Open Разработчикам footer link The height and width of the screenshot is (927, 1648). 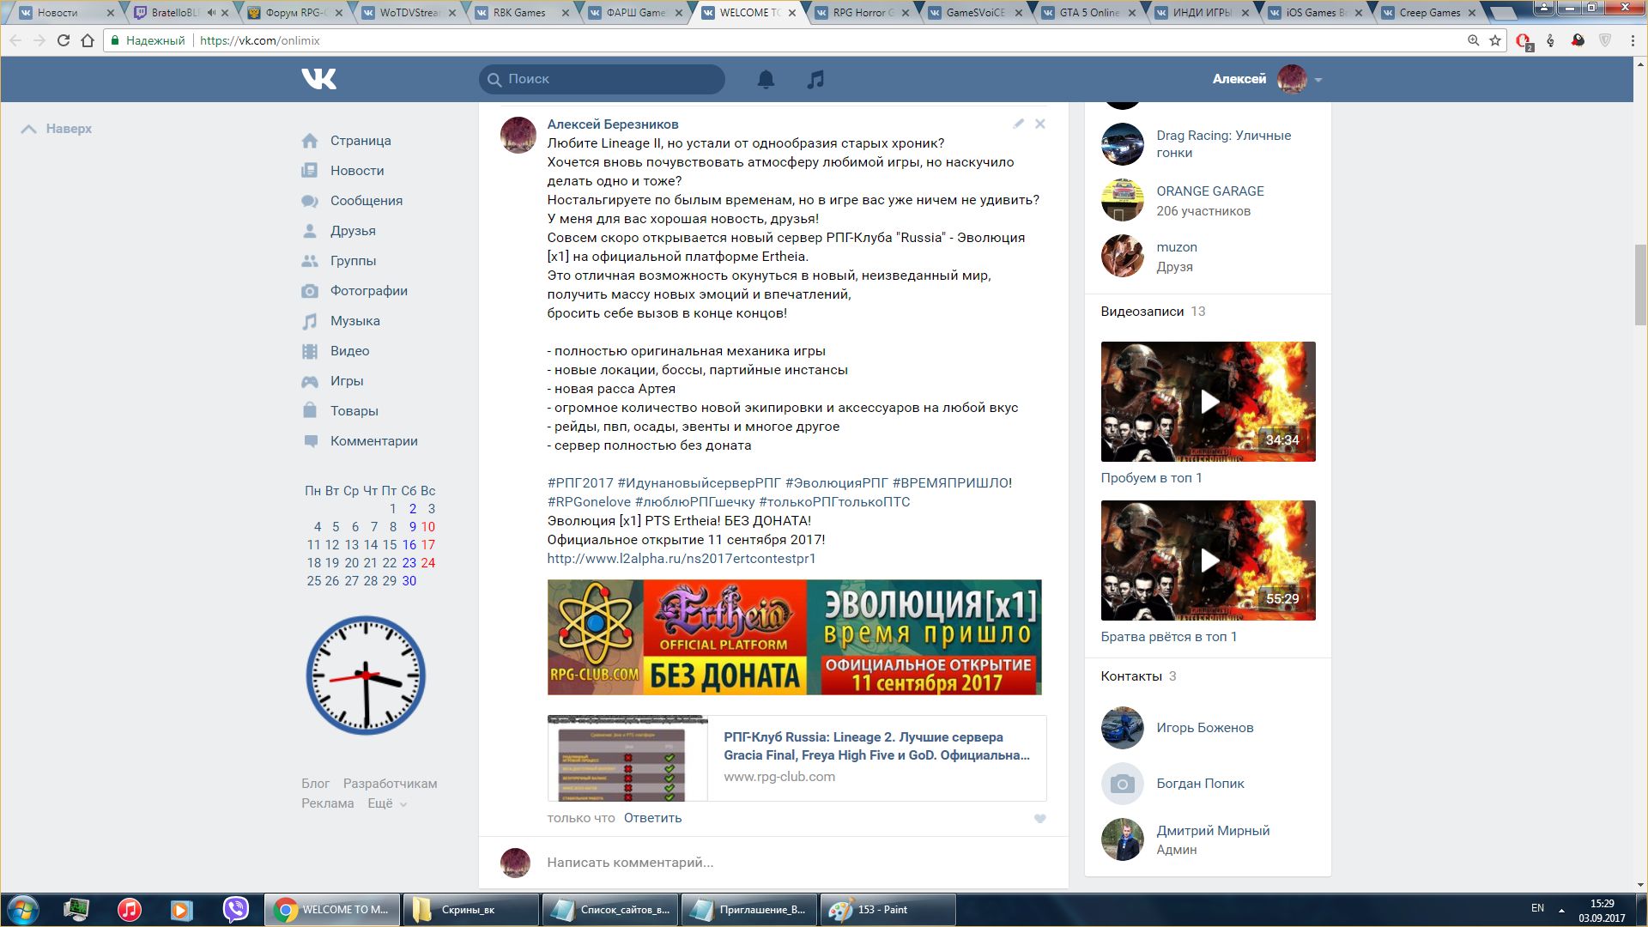(391, 784)
